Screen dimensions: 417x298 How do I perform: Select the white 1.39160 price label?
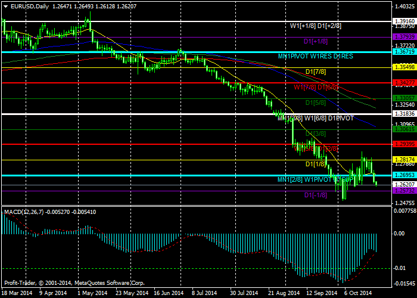(404, 21)
